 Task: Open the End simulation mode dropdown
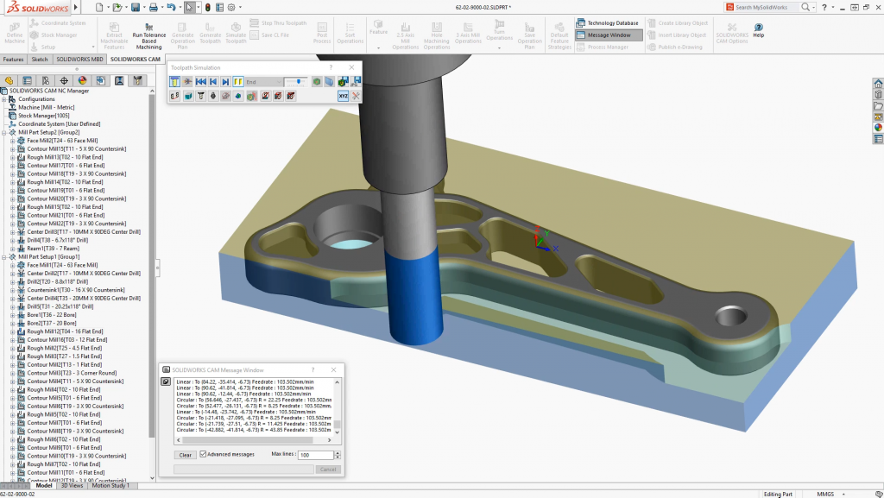point(263,82)
